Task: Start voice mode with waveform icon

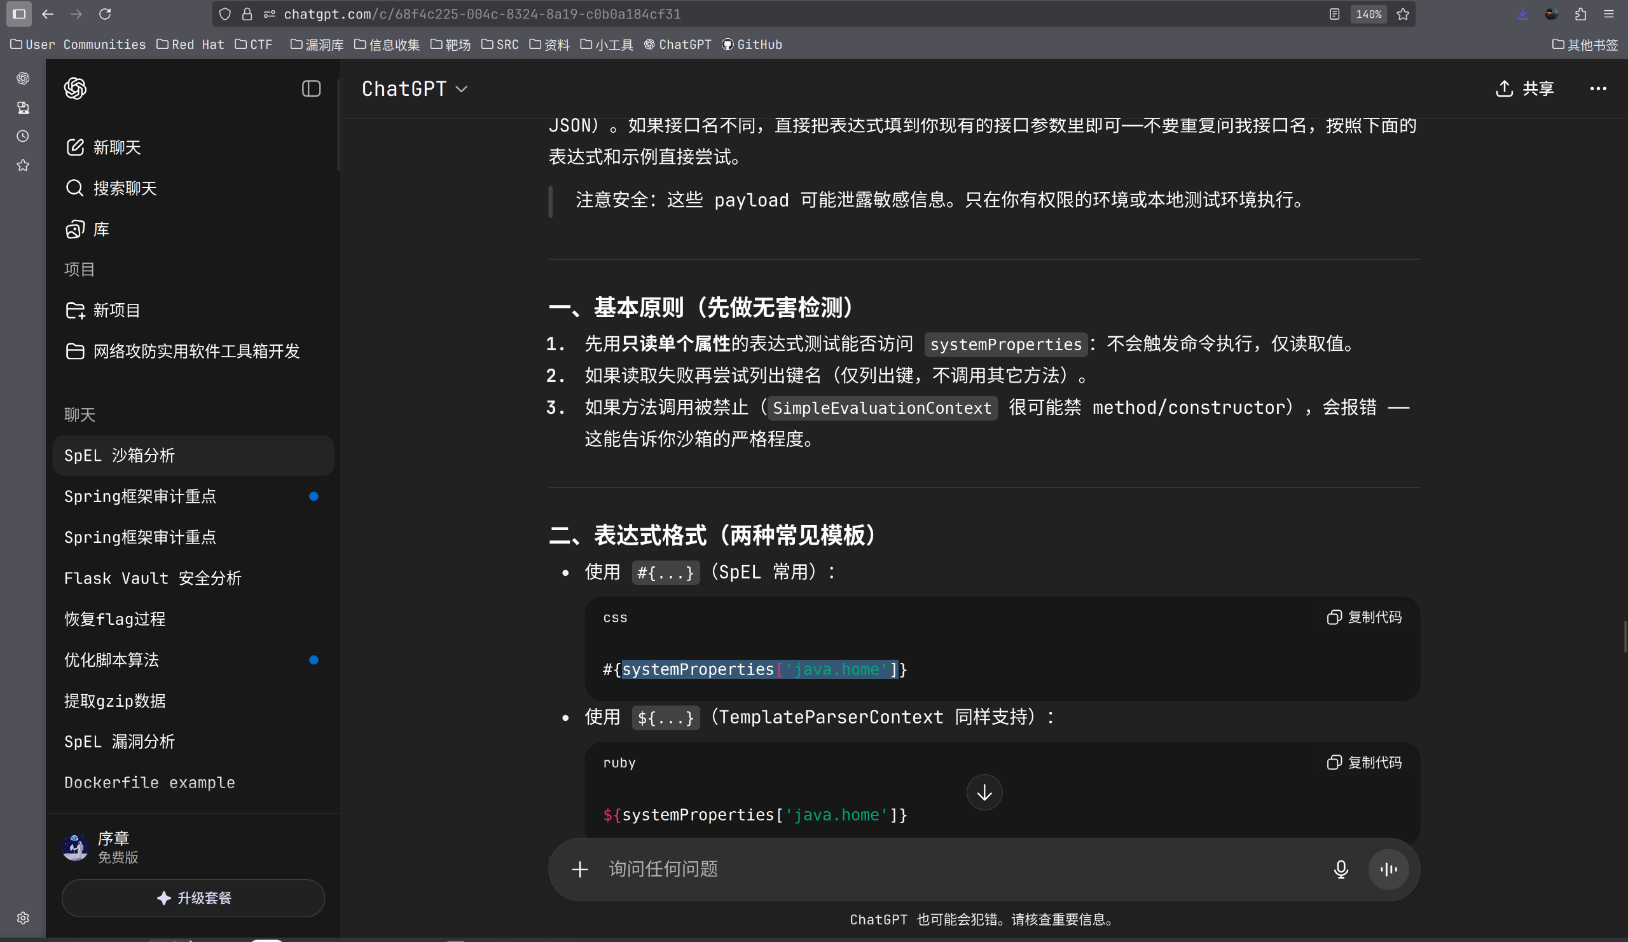Action: [1388, 869]
